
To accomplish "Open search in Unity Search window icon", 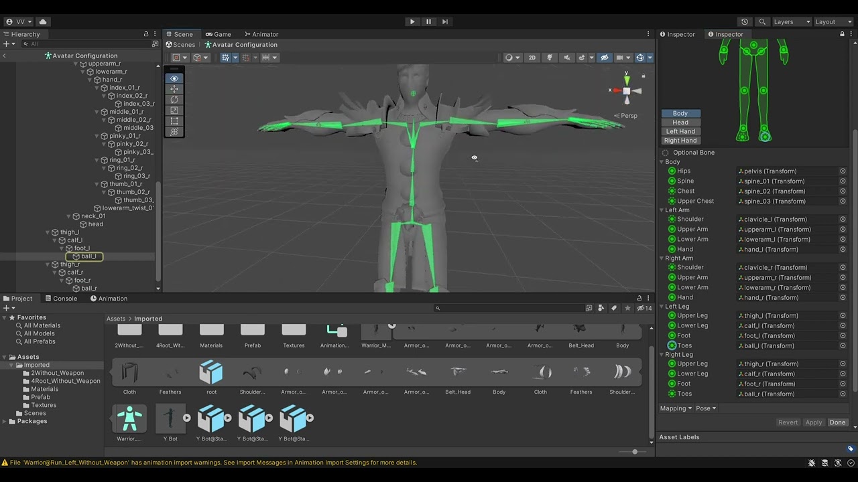I will click(x=589, y=308).
